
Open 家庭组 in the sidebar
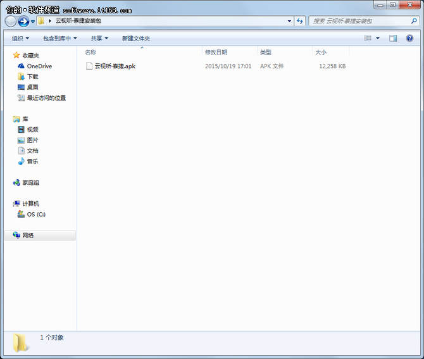(31, 182)
